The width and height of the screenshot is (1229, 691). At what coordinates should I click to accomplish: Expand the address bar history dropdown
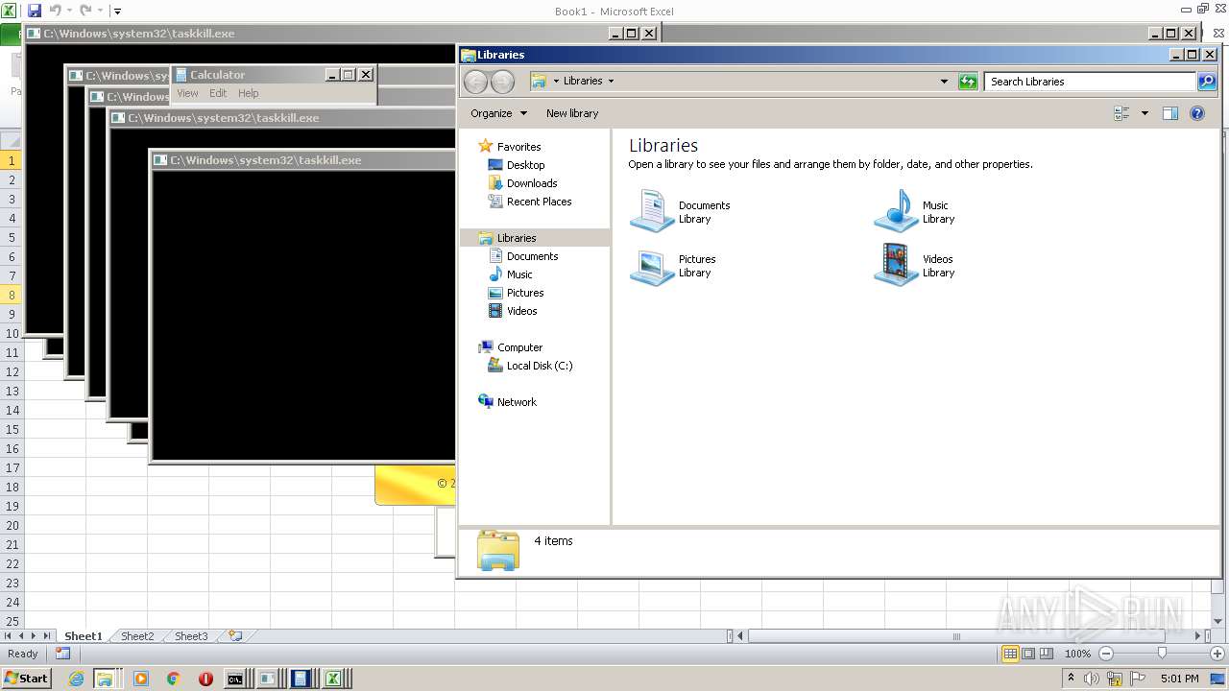[944, 82]
